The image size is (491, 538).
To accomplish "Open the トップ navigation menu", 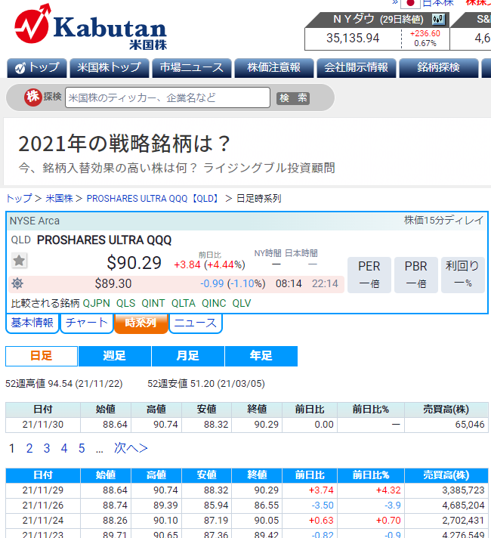I will [x=37, y=67].
